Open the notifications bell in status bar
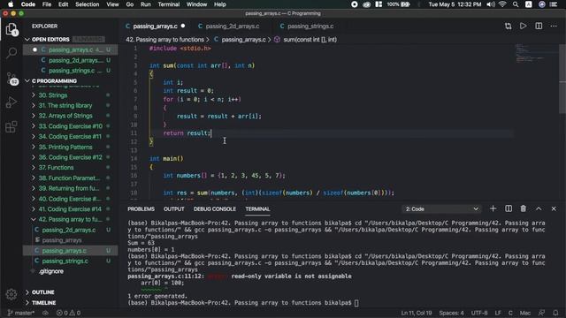Screen dimensions: 566x318 point(555,313)
